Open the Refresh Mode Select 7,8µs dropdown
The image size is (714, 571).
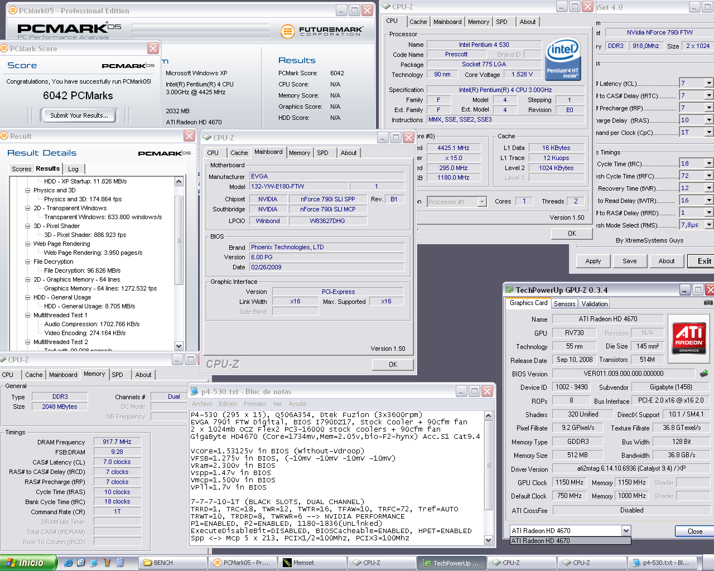[x=709, y=225]
